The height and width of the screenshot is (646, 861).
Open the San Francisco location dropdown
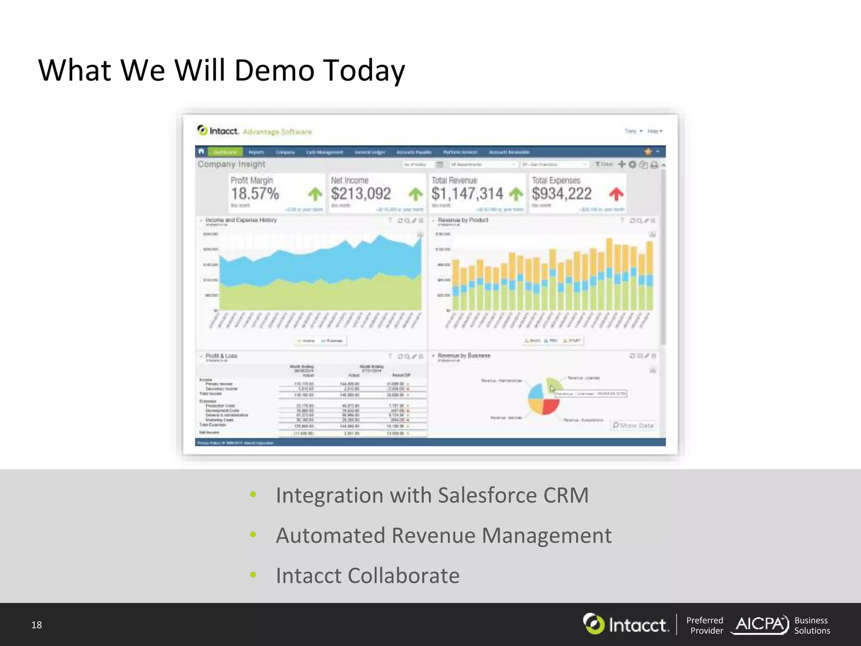[555, 164]
